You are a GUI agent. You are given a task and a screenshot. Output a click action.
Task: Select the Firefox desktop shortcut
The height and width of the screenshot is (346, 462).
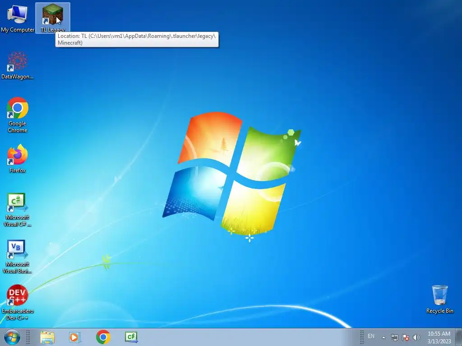[18, 158]
